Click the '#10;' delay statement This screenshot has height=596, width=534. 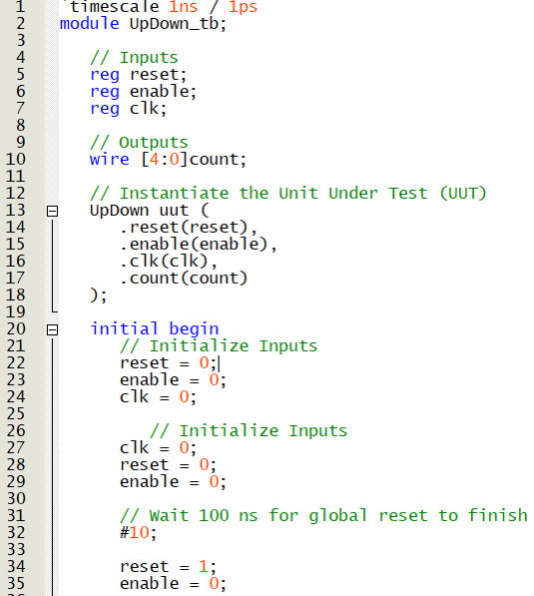click(x=138, y=532)
